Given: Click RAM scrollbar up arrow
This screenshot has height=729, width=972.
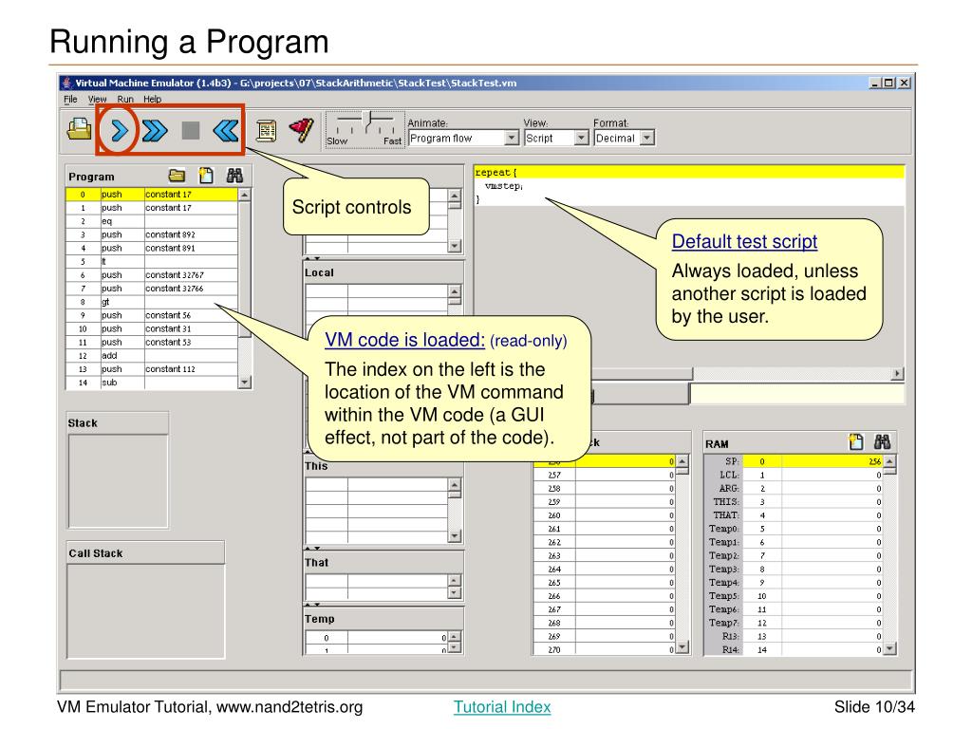Looking at the screenshot, I should click(x=889, y=462).
